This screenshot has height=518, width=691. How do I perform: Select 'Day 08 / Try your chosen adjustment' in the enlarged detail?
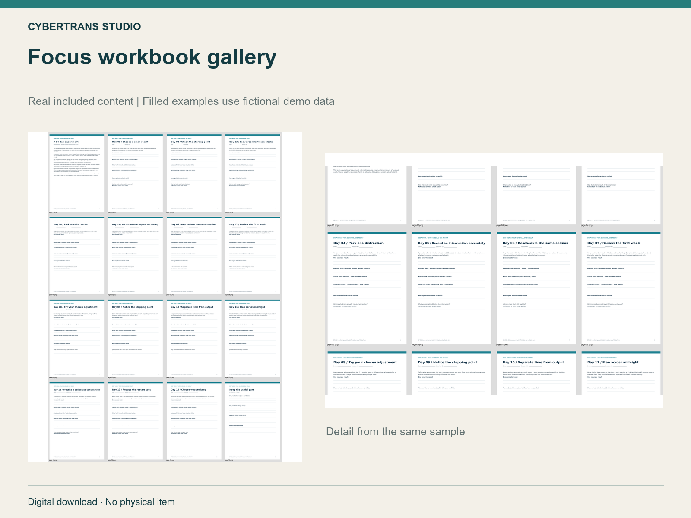367,373
